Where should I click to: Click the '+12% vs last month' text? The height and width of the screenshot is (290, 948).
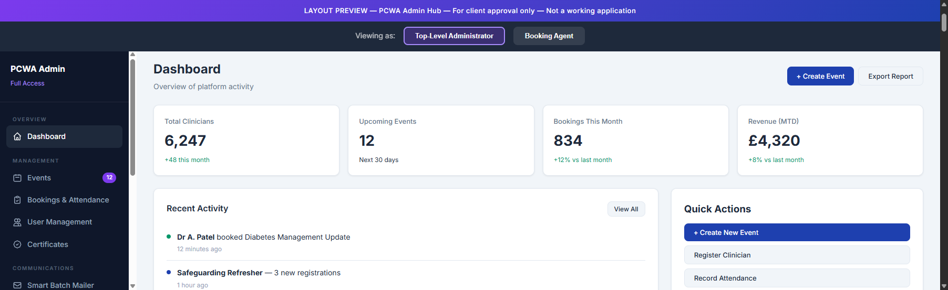(x=582, y=160)
